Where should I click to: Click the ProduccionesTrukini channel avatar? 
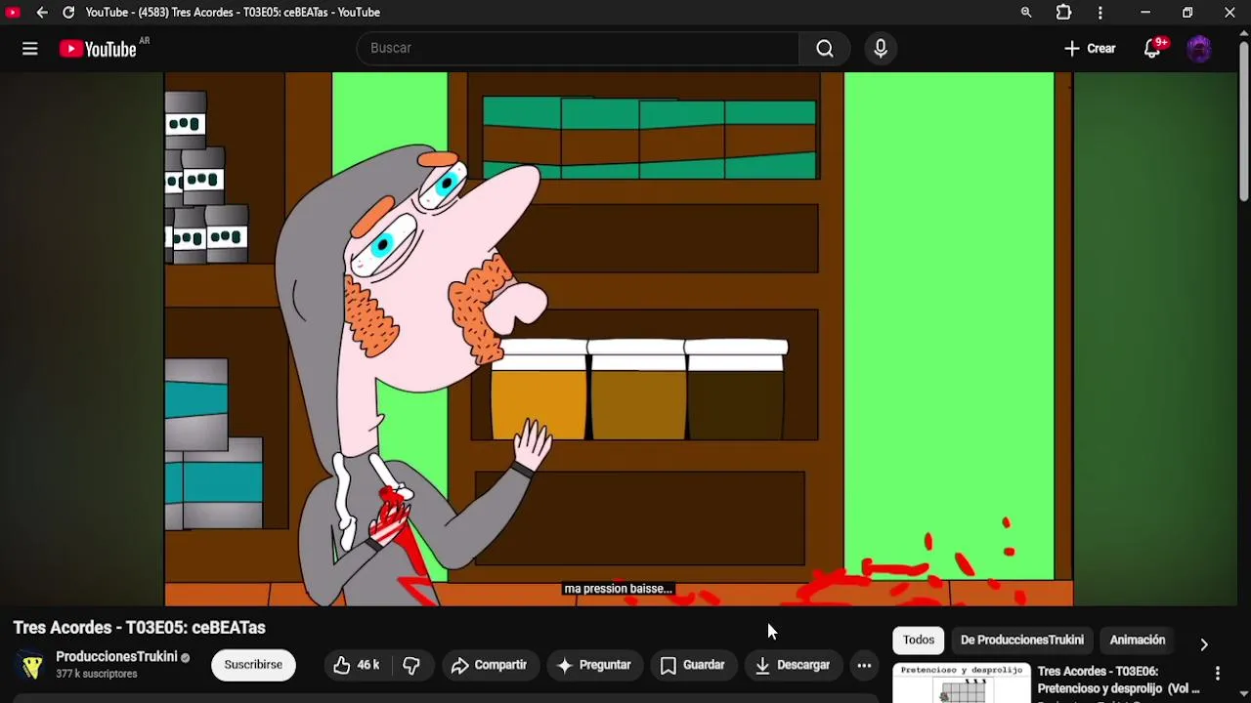click(x=32, y=665)
